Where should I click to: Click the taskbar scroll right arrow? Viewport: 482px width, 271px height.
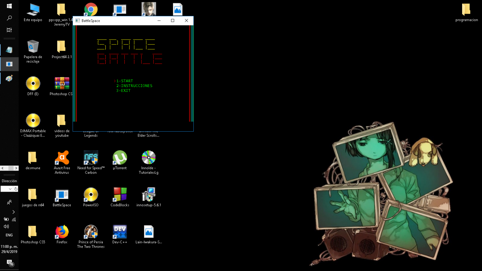16,168
